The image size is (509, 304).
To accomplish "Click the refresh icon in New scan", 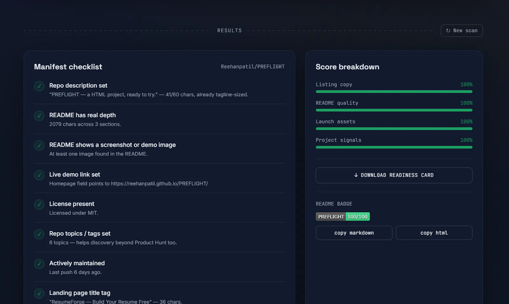I will pyautogui.click(x=448, y=31).
